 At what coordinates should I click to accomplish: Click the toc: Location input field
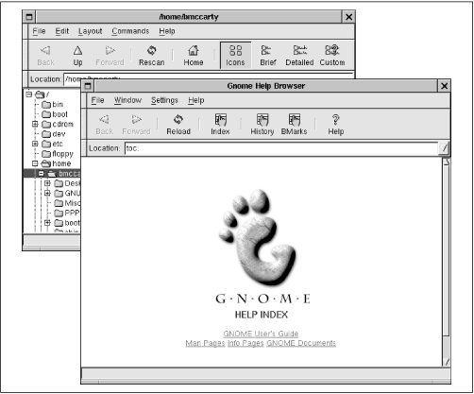pos(281,148)
